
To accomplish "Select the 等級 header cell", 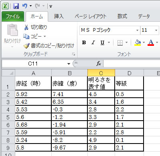I will 129,83.
